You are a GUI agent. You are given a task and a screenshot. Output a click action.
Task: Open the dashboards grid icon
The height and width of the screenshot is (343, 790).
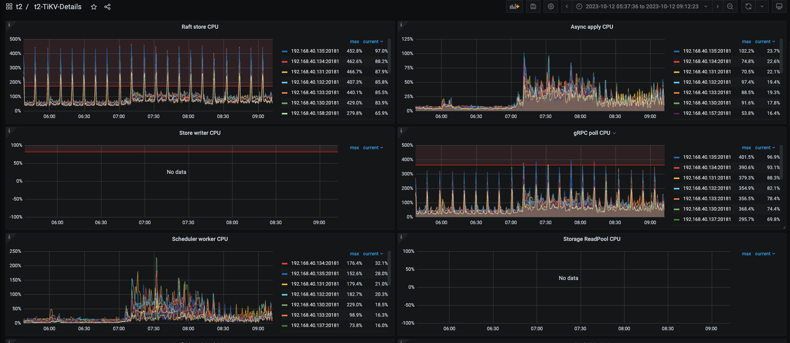click(x=9, y=7)
